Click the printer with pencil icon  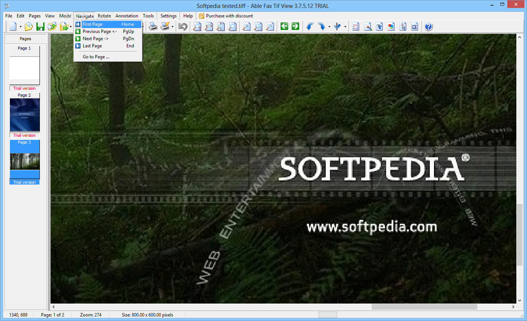(x=165, y=27)
